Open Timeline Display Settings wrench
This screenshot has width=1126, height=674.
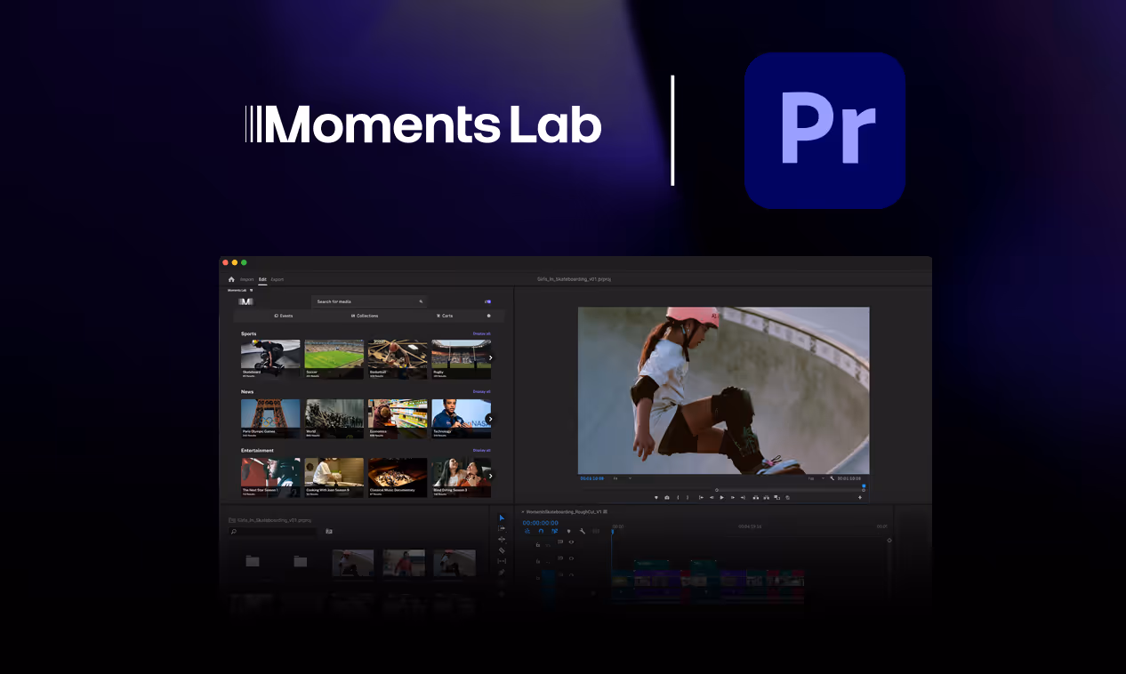(582, 532)
